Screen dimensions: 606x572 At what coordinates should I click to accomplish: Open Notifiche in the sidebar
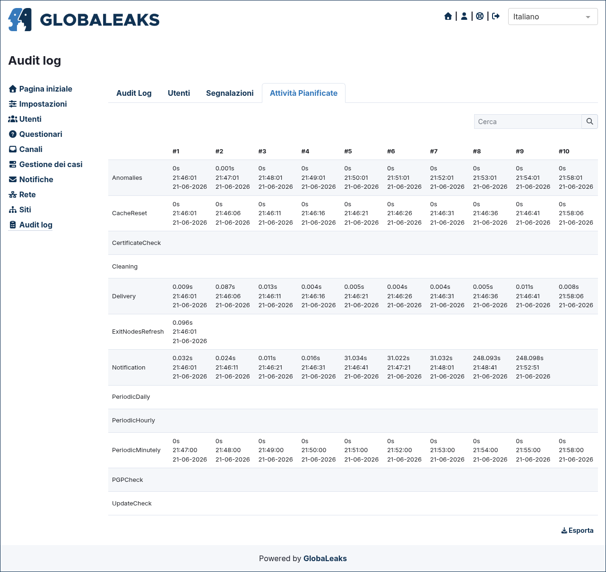tap(36, 179)
